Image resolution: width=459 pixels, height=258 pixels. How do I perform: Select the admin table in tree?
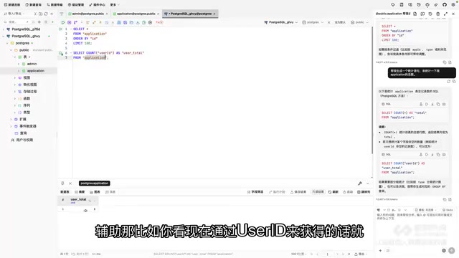pyautogui.click(x=32, y=64)
